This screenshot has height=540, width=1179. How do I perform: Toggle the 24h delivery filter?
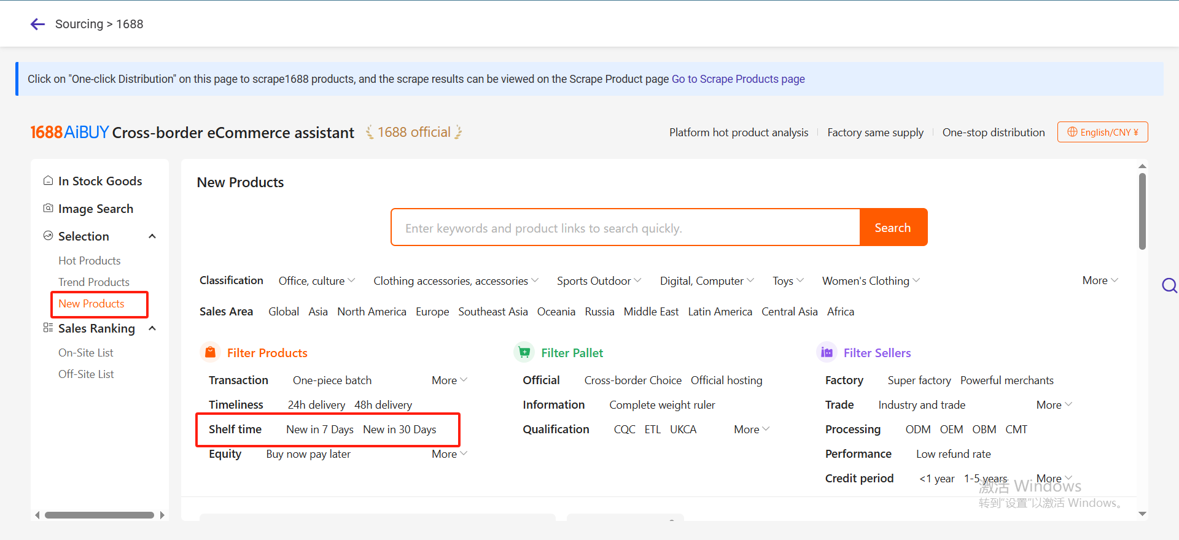(x=316, y=405)
